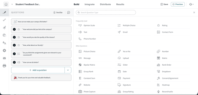Choose the Payment question type

click(x=133, y=78)
